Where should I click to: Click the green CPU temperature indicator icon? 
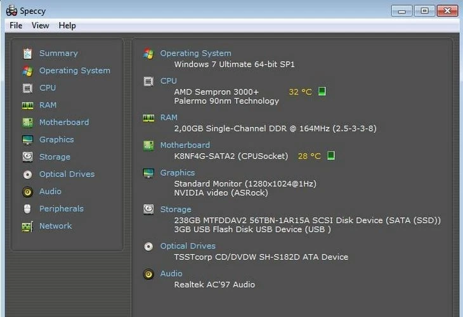click(322, 91)
